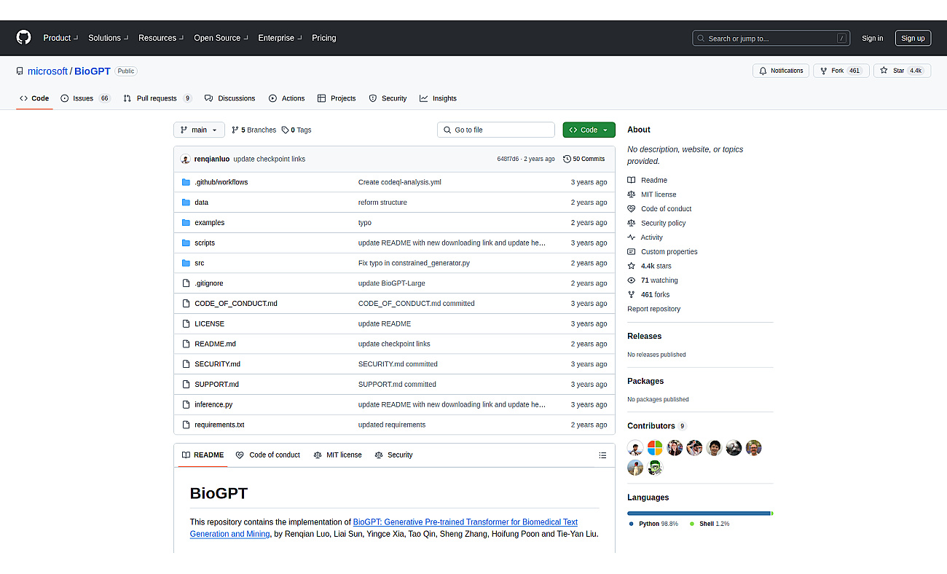The image size is (947, 574).
Task: Click the Python language bar segment
Action: point(699,514)
